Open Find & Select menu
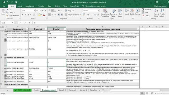169x95 pixels. point(162,13)
